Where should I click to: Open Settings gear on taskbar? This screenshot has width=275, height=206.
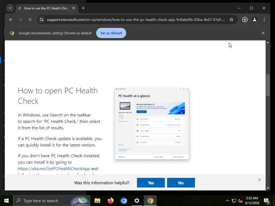coord(137,201)
